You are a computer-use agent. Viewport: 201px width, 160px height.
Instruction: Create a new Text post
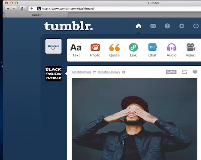(76, 50)
